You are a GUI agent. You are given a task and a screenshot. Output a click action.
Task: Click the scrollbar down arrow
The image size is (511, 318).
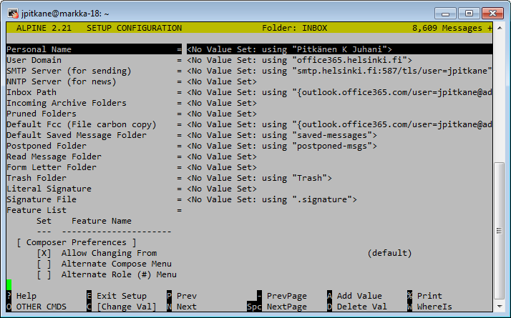[500, 307]
